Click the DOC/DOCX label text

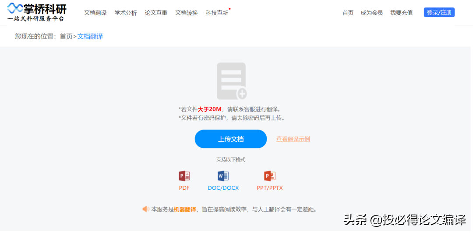click(x=223, y=188)
